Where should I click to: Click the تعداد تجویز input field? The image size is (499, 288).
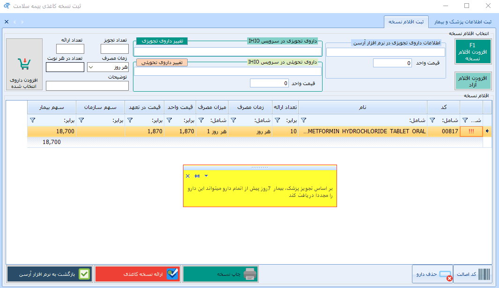point(115,49)
